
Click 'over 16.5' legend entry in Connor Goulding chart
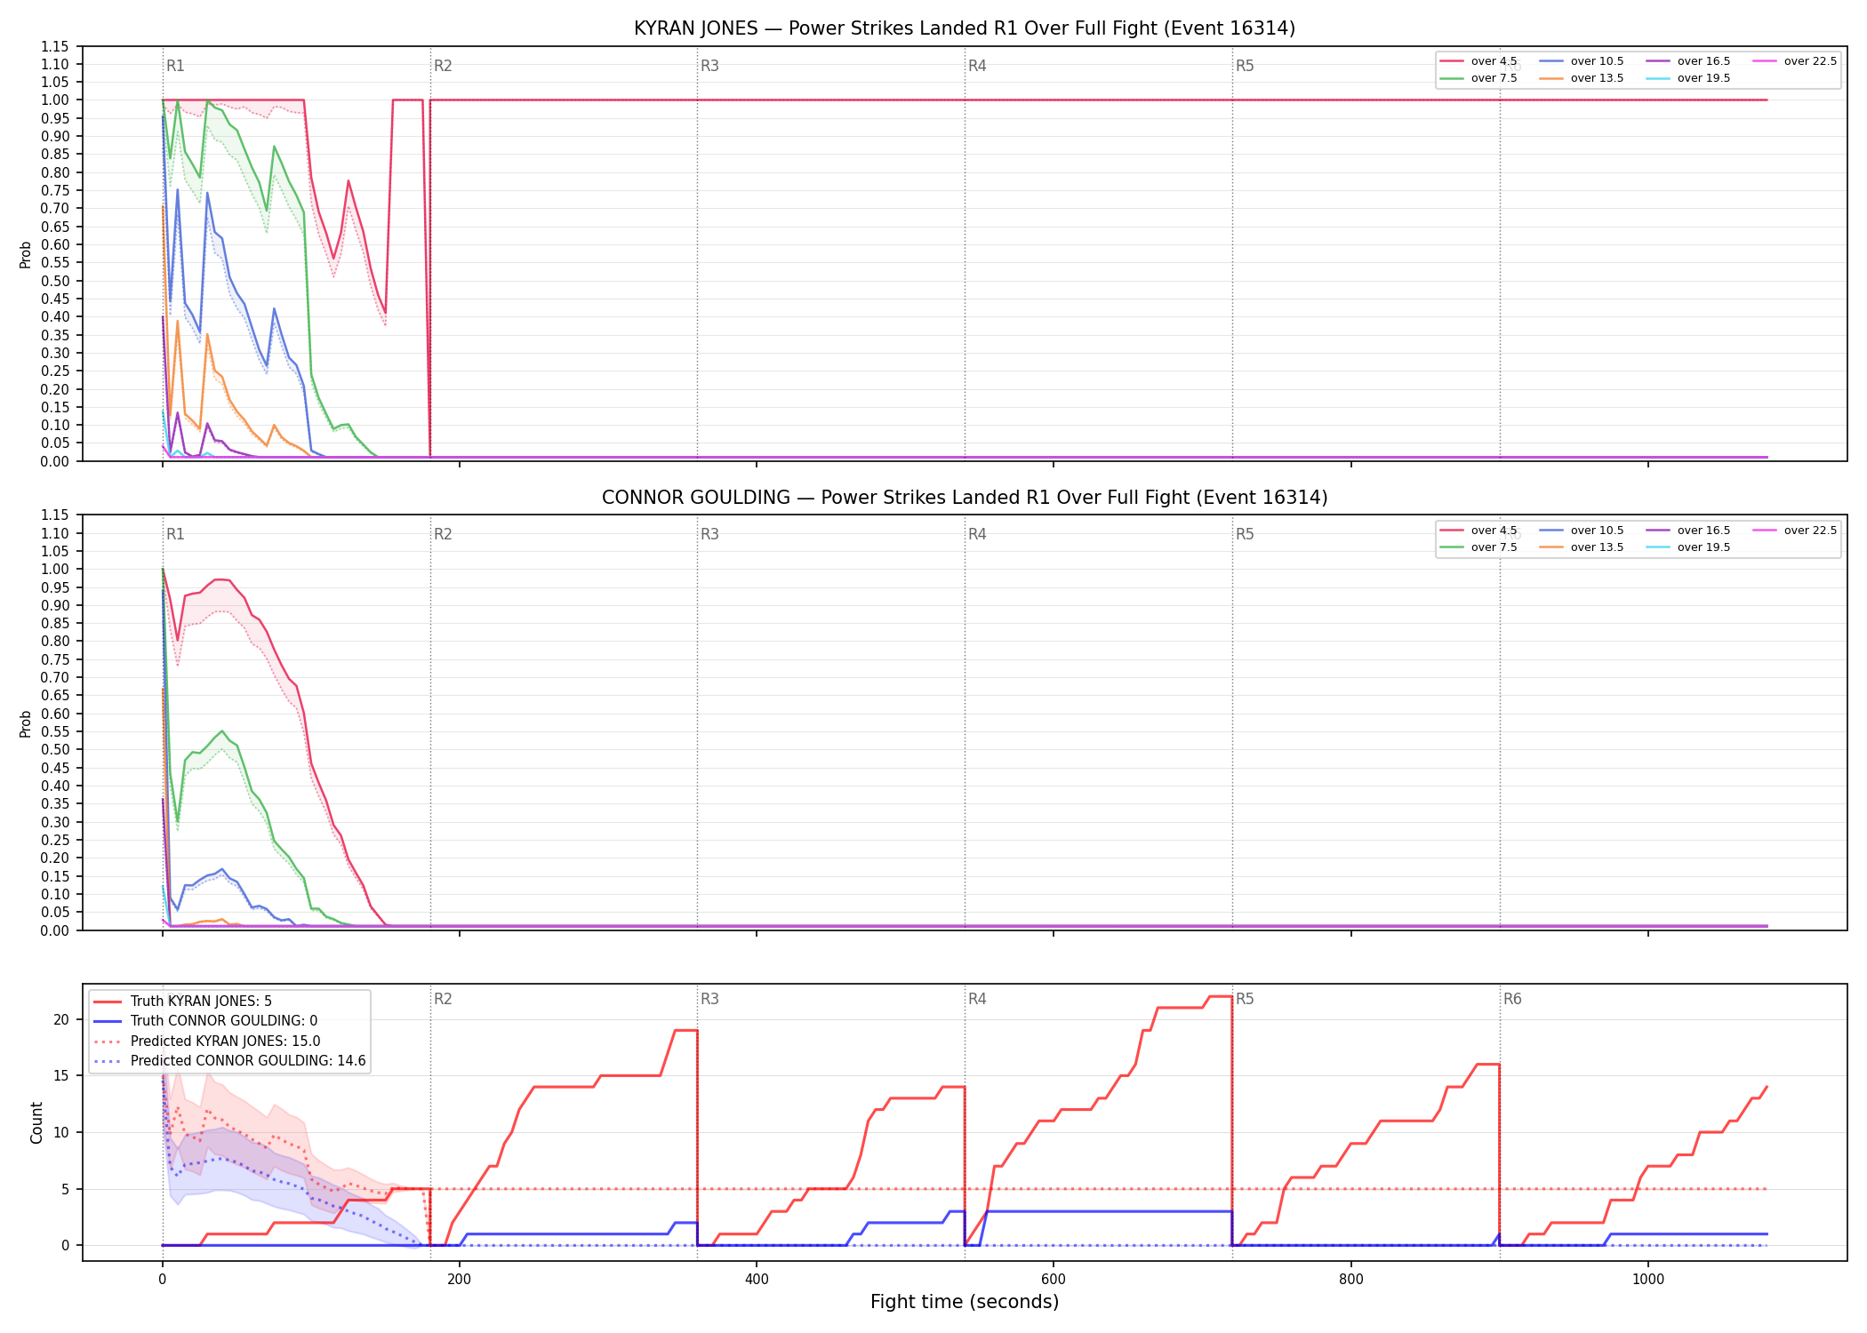coord(1688,531)
